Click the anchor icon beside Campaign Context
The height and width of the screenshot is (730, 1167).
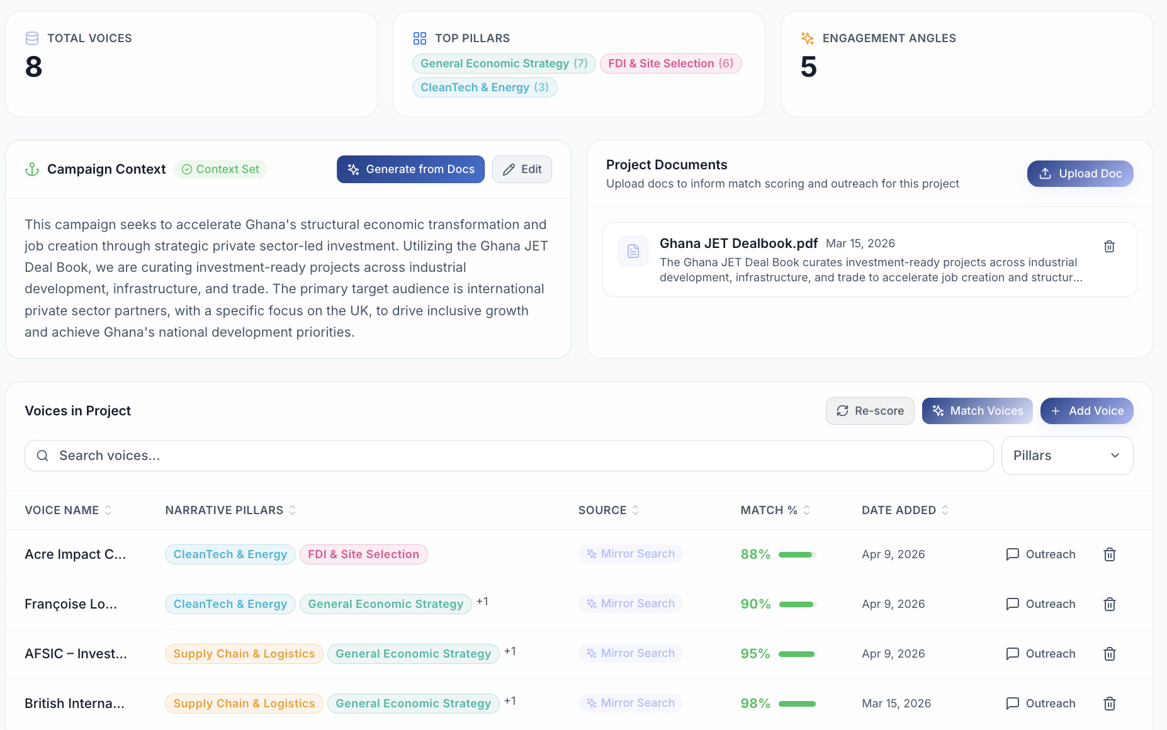32,169
